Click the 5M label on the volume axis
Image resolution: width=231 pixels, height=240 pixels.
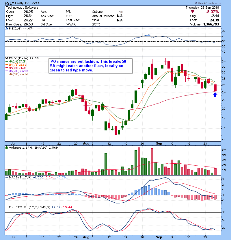[224, 150]
